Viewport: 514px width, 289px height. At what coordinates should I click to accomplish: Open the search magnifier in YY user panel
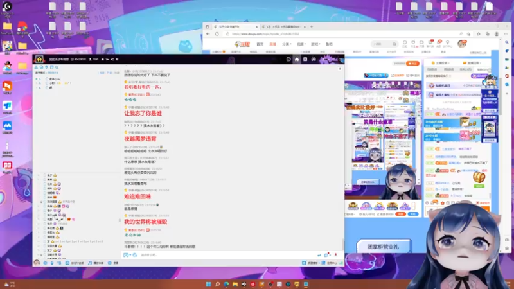(57, 67)
